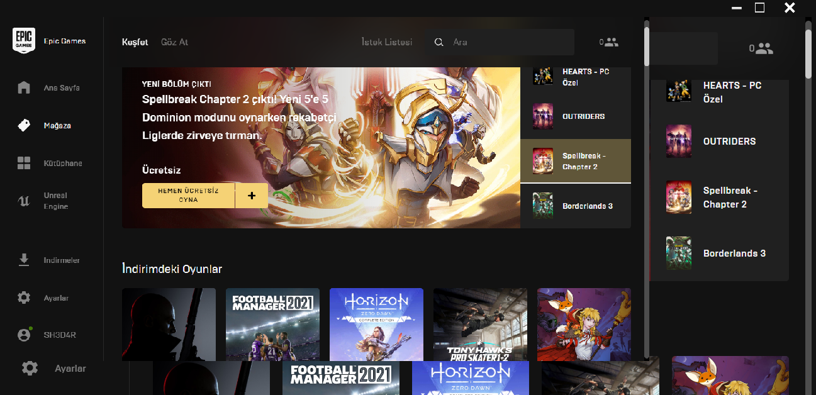Click OUTRIDERS in enlarged background list
Viewport: 816px width, 395px height.
click(719, 141)
